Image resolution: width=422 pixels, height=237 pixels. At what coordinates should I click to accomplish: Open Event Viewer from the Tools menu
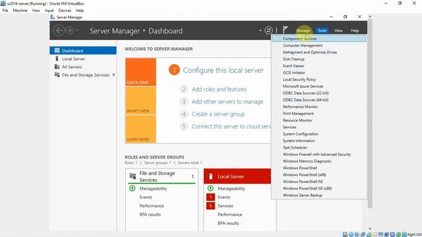pyautogui.click(x=319, y=66)
